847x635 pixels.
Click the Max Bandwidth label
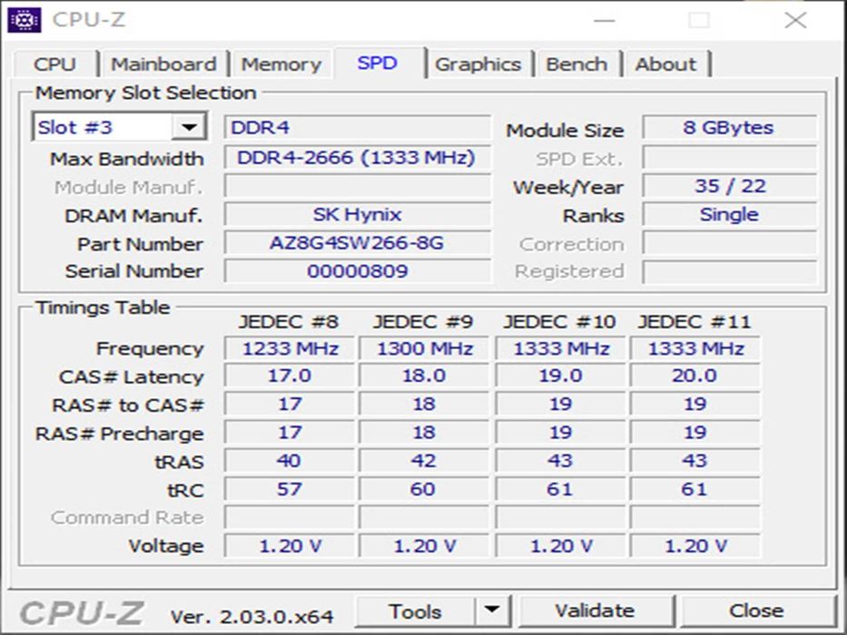click(x=127, y=160)
